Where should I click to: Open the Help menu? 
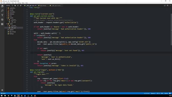(x=27, y=3)
